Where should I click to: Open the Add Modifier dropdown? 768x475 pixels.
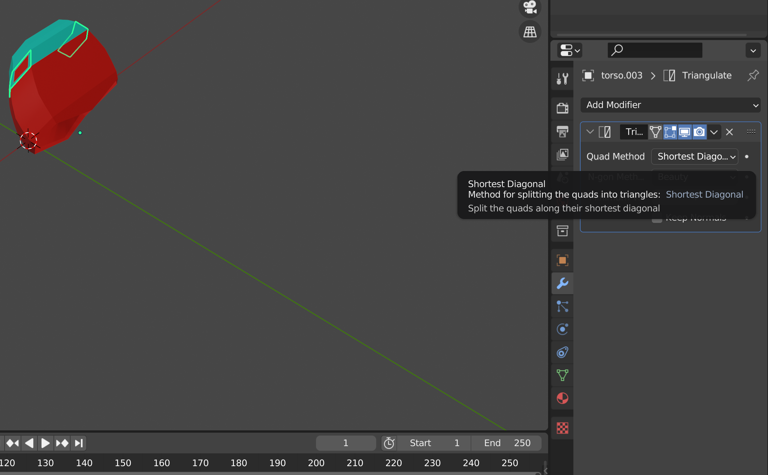coord(671,105)
